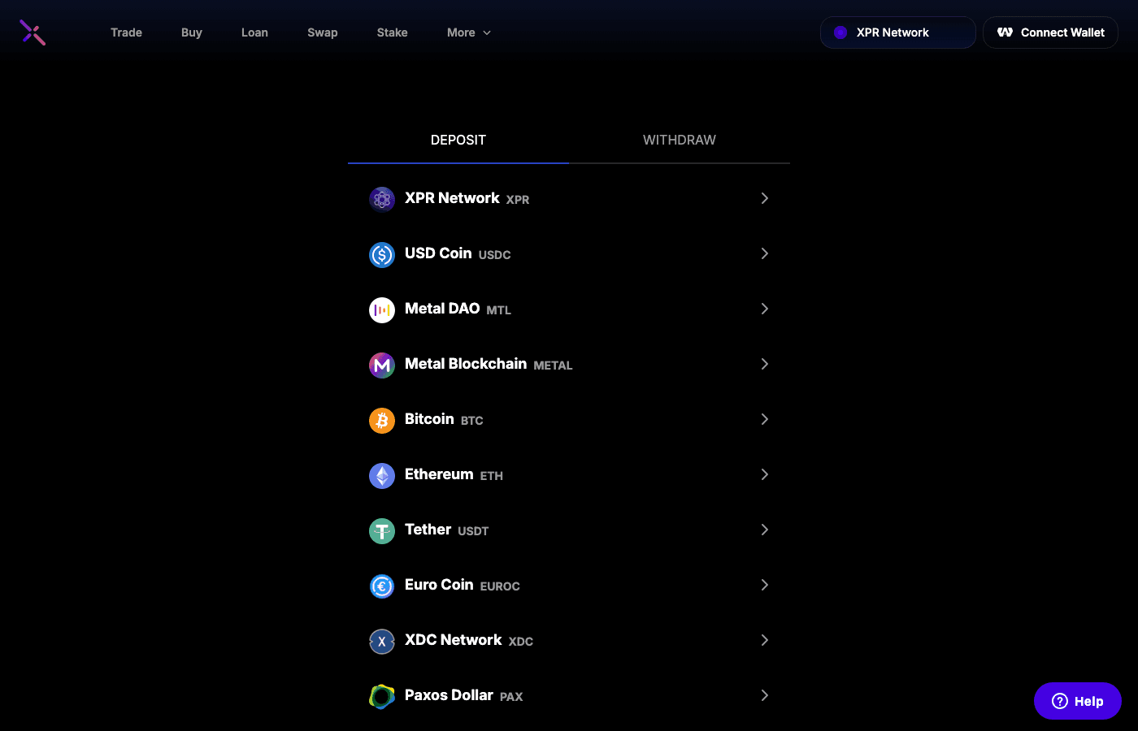
Task: Click the XPR Network token icon
Action: pos(382,198)
